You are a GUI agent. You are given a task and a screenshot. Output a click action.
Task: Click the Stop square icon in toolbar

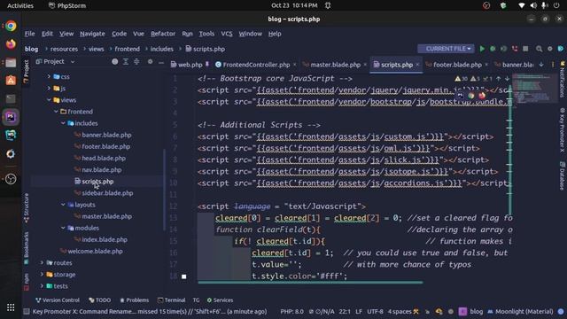tap(525, 49)
